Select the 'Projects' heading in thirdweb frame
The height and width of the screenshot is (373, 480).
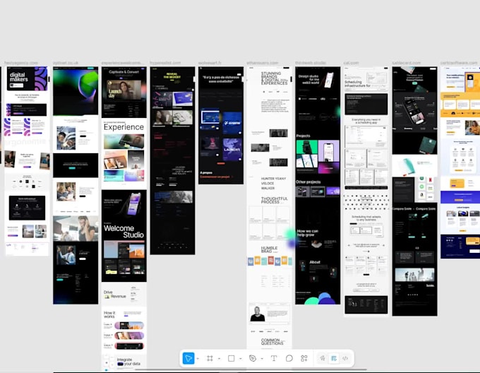303,136
